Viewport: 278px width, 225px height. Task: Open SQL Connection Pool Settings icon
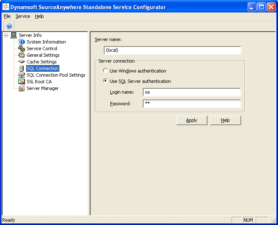pyautogui.click(x=22, y=75)
